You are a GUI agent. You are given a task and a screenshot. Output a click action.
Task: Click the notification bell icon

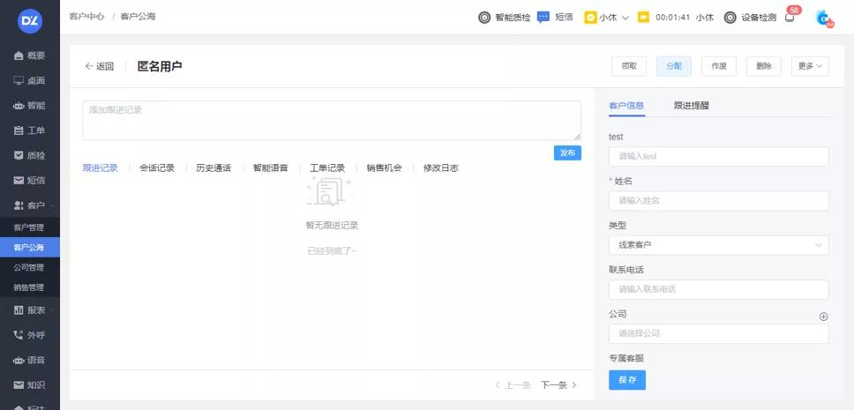pyautogui.click(x=789, y=18)
